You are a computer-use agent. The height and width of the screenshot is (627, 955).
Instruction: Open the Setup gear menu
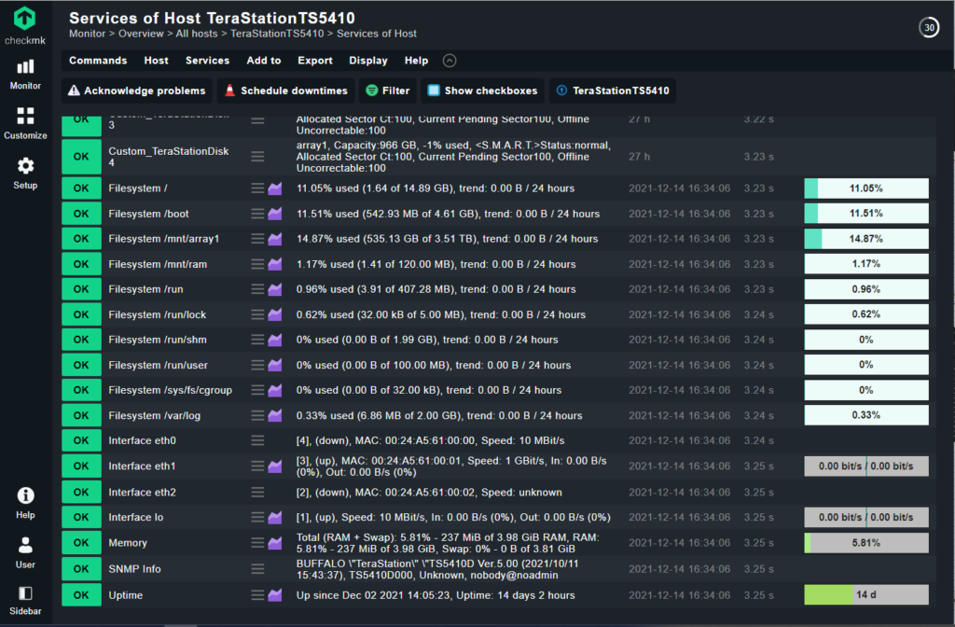(x=25, y=174)
